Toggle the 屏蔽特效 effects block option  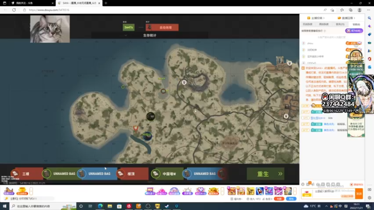point(357,184)
